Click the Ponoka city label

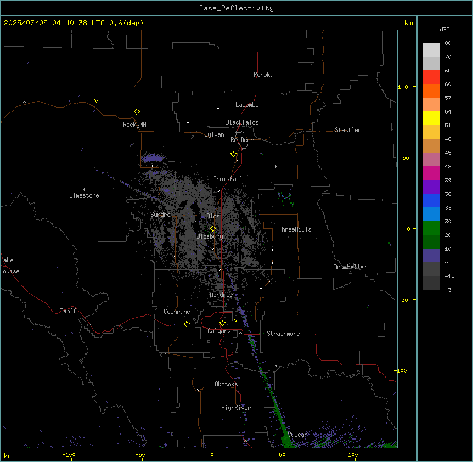263,75
